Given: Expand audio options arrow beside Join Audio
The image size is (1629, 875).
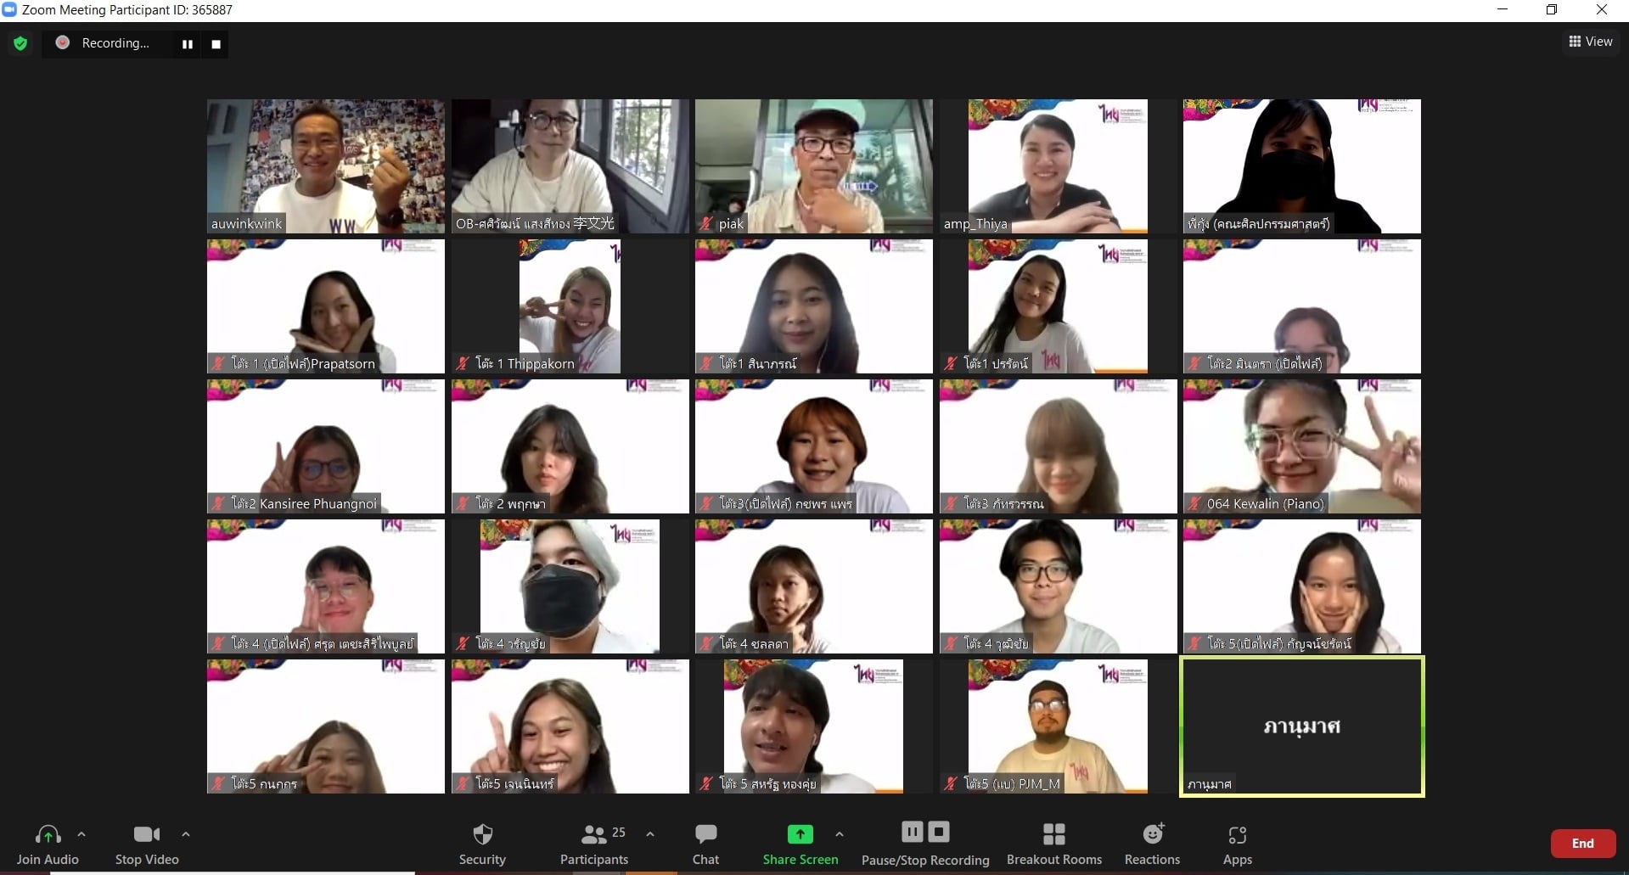Looking at the screenshot, I should 81,834.
